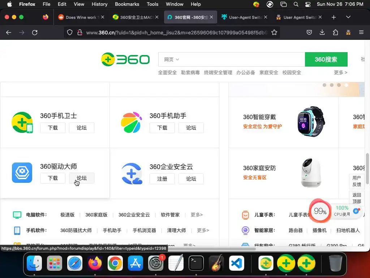370x278 pixels.
Task: Open the 软件管家 link
Action: coord(170,215)
